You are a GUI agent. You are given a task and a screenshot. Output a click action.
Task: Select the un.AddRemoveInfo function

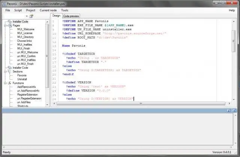(28, 90)
